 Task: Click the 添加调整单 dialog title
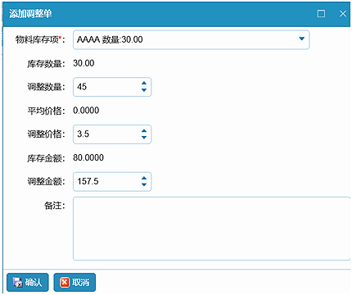point(30,14)
